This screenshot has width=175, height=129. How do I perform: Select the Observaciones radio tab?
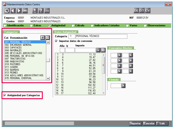145,26
